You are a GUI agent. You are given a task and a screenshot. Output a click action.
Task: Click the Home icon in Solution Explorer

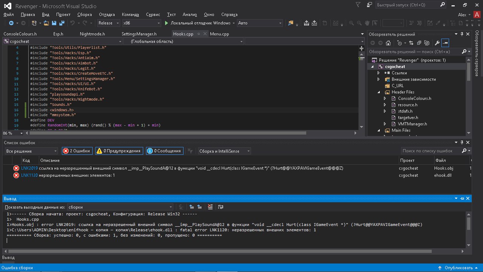tap(388, 43)
